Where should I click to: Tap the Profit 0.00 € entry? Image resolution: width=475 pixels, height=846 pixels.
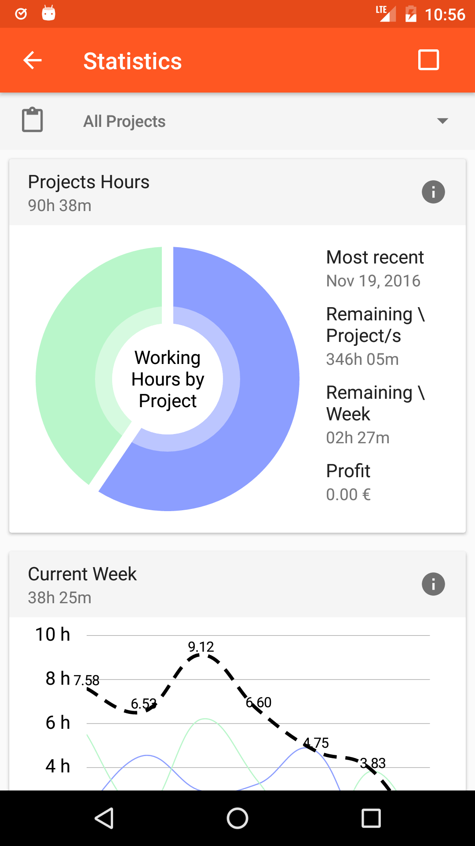348,482
